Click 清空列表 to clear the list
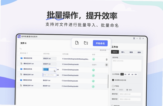Screen dimensions: 163x106 click(103, 50)
